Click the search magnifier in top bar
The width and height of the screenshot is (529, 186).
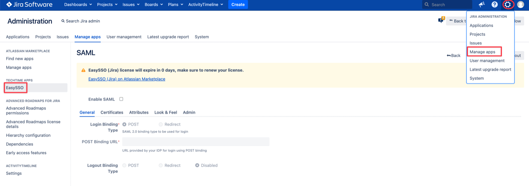[427, 5]
